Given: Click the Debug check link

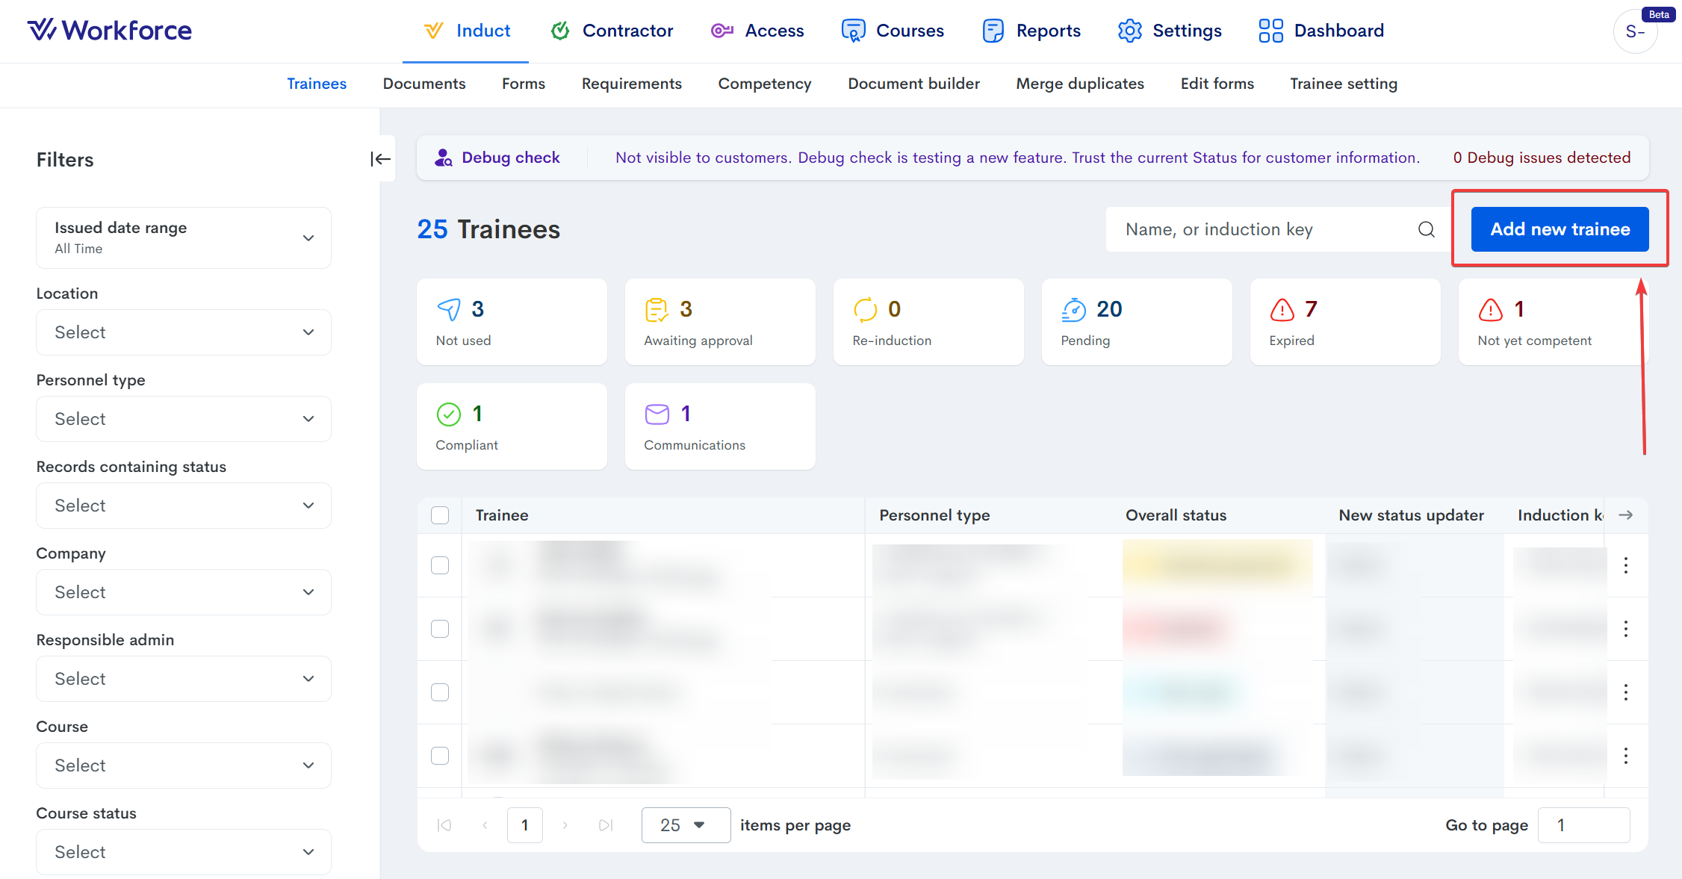Looking at the screenshot, I should pyautogui.click(x=510, y=158).
